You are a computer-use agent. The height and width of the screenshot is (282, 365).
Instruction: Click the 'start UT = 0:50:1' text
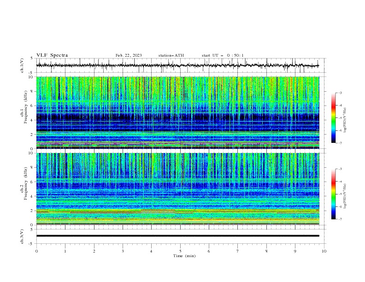pyautogui.click(x=223, y=55)
